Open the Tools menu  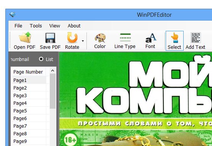coord(36,26)
